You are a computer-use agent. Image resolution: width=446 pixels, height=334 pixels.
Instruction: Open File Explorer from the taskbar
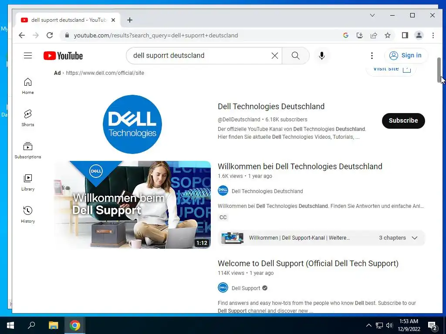tap(53, 325)
